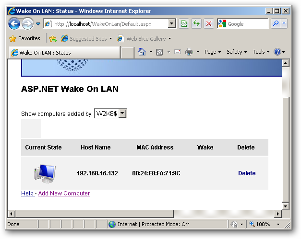The width and height of the screenshot is (301, 239).
Task: Click the vertical scrollbar thumb
Action: 286,150
